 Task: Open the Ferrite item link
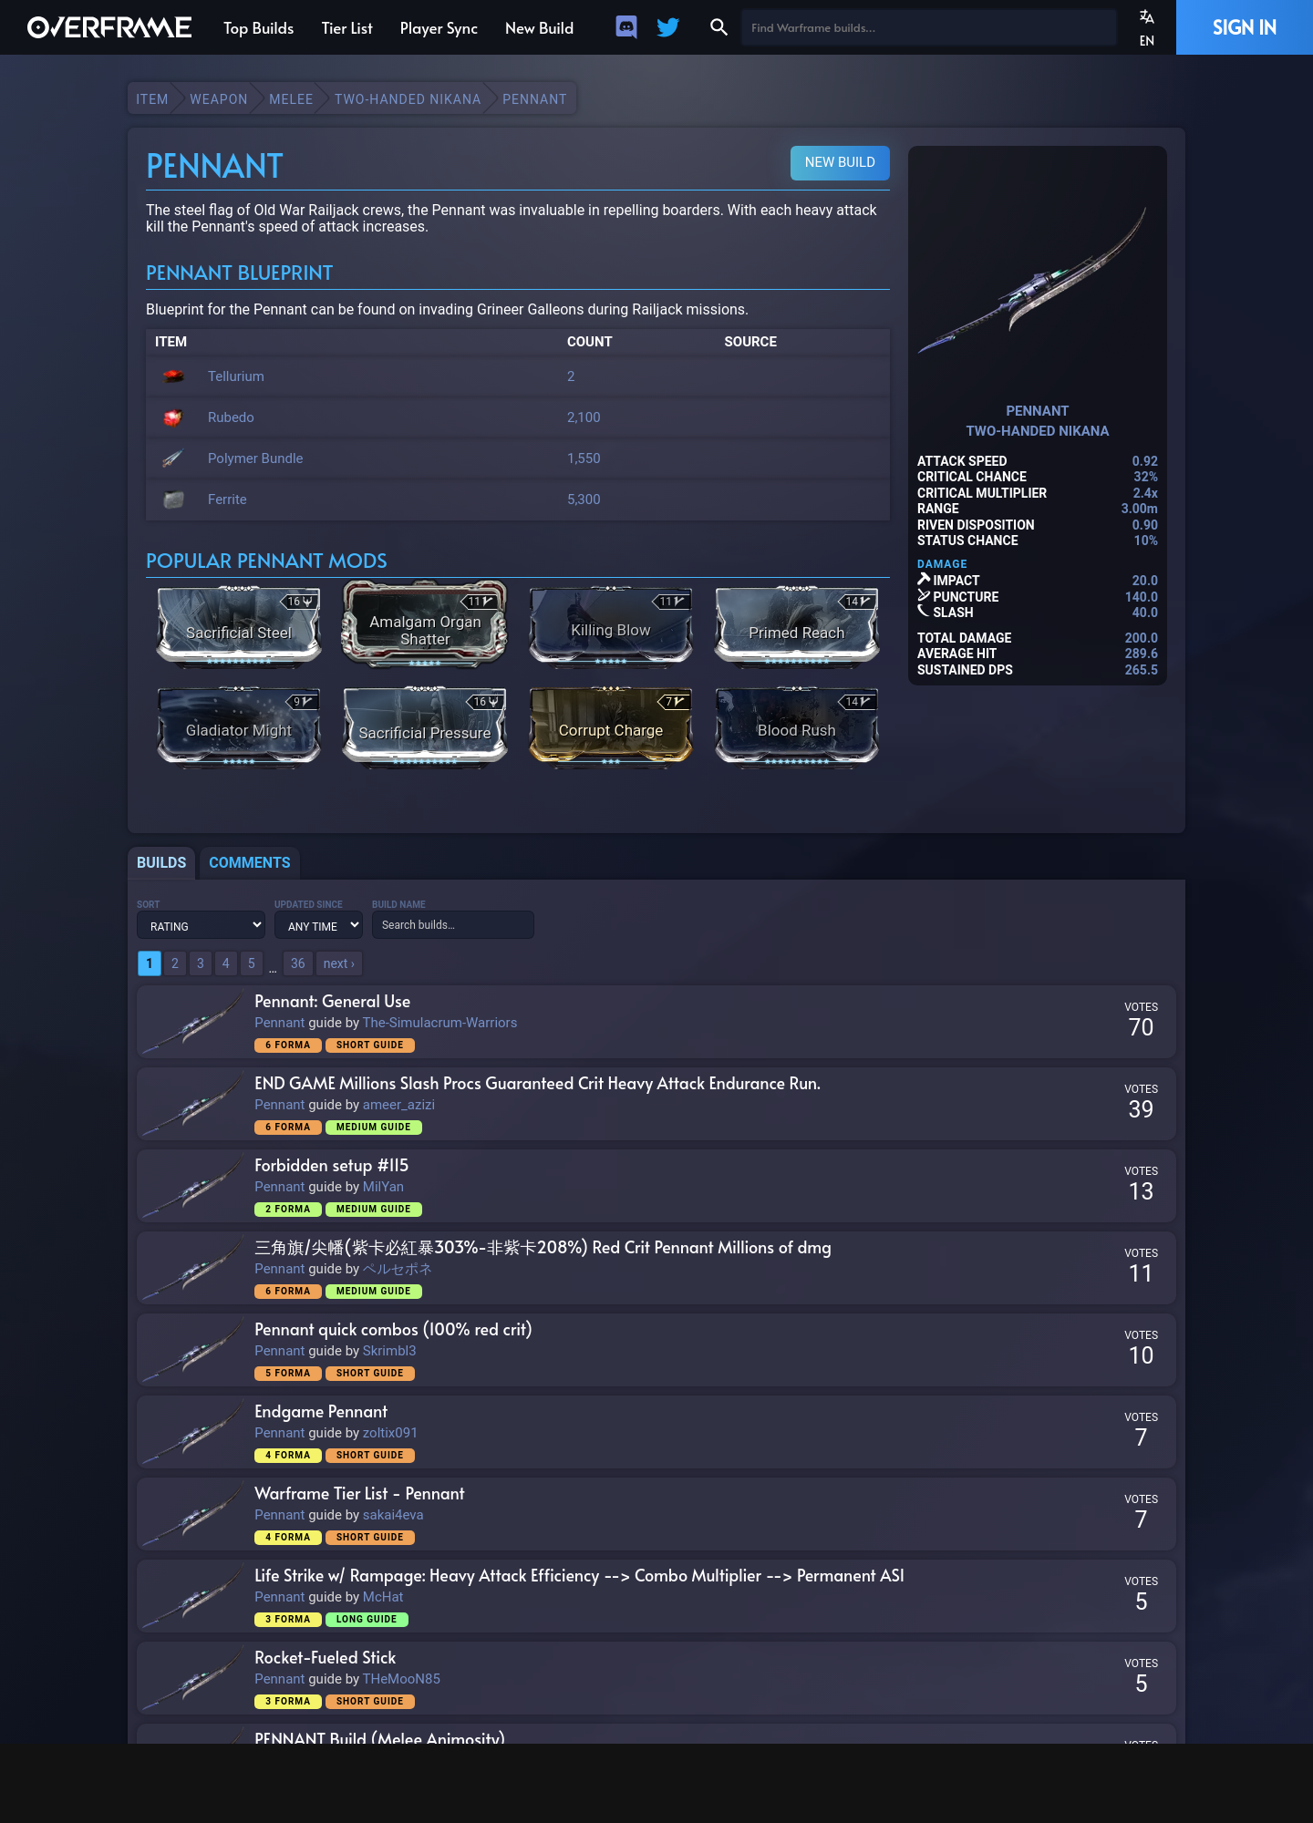[x=227, y=500]
